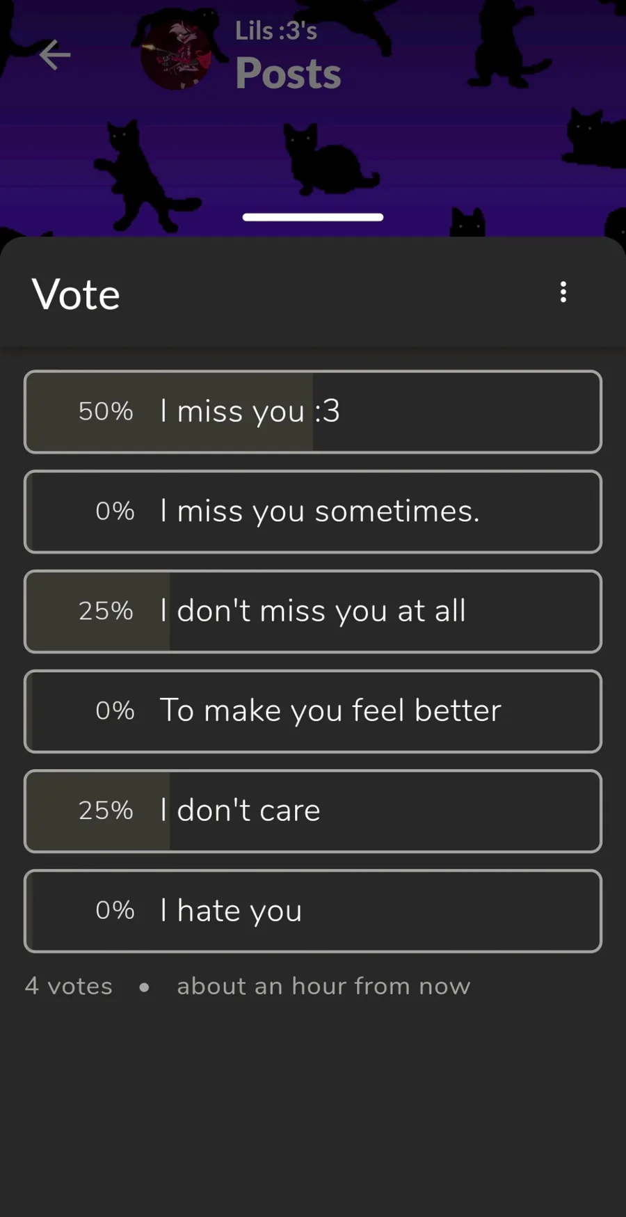Vote for "I miss you :3"
Image resolution: width=626 pixels, height=1217 pixels.
[x=313, y=412]
